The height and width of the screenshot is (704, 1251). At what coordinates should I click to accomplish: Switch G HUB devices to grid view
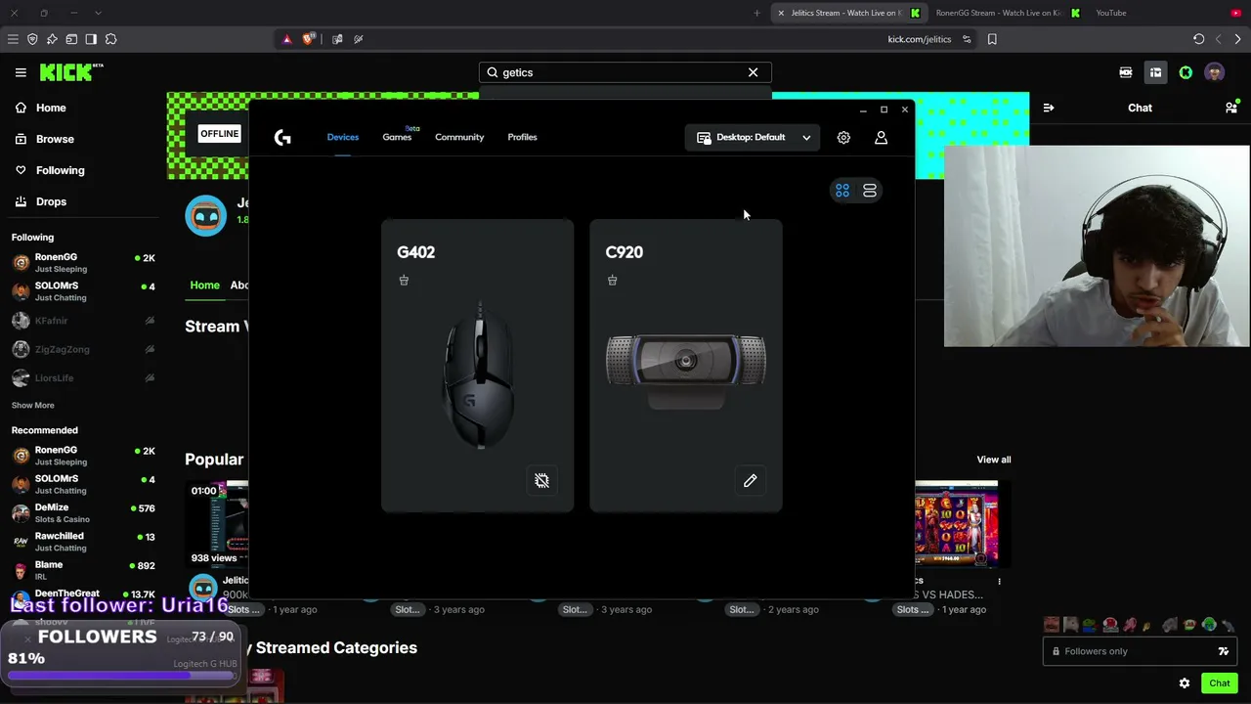pos(842,191)
